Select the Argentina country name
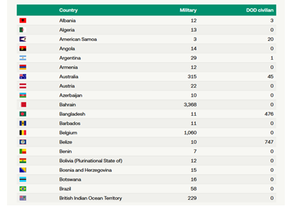Screen dimensions: 299x208 [71, 58]
